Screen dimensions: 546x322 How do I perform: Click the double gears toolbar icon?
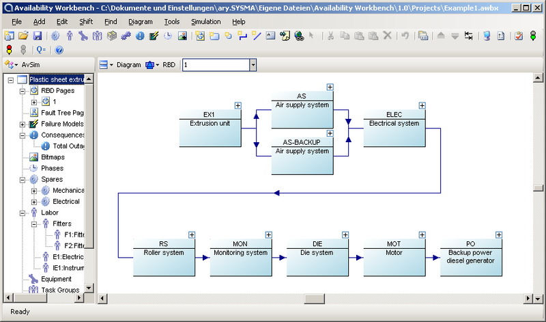point(126,36)
